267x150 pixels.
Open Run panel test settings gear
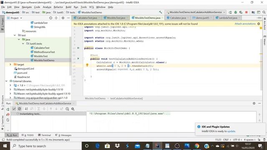tap(73, 109)
